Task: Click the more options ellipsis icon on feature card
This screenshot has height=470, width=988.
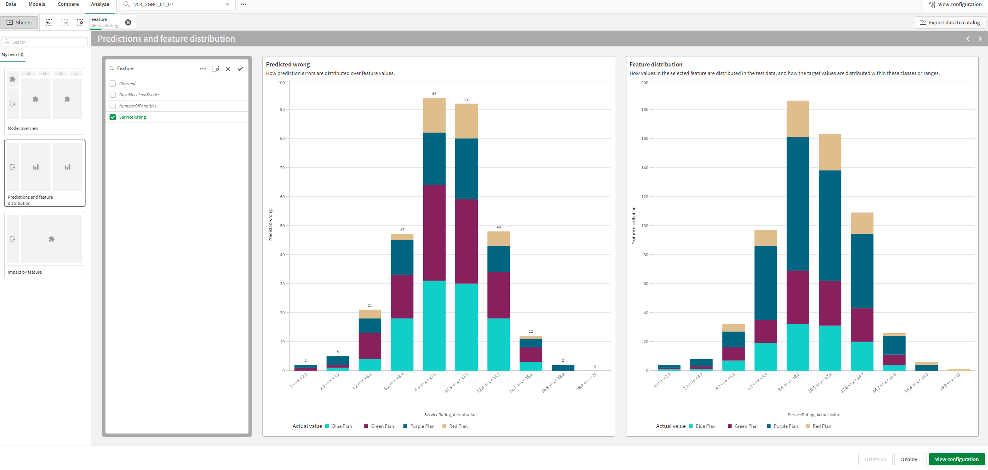Action: 203,68
